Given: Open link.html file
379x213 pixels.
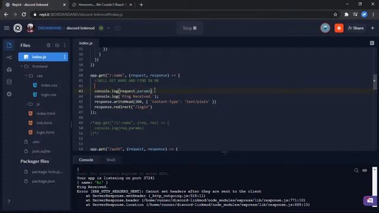Looking at the screenshot, I should (44, 123).
